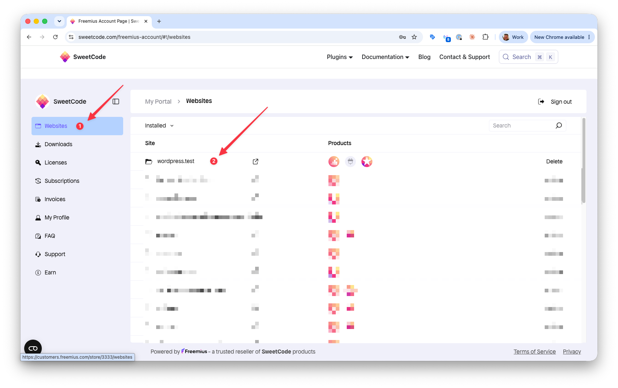Expand the Plugins menu
Screen dimensions: 618x388
point(340,57)
